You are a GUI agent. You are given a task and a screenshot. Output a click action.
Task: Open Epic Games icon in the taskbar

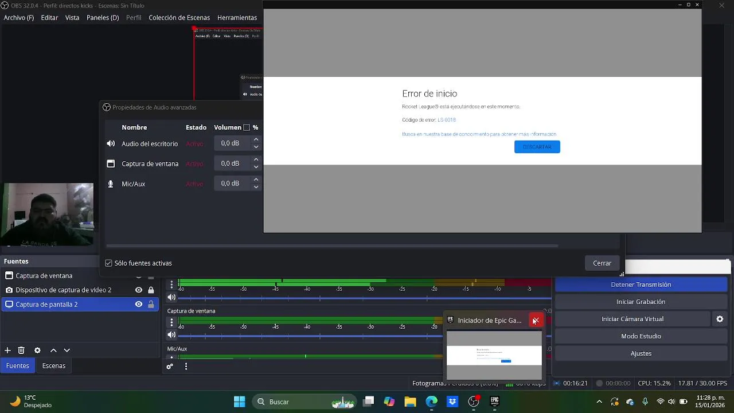[x=494, y=402]
